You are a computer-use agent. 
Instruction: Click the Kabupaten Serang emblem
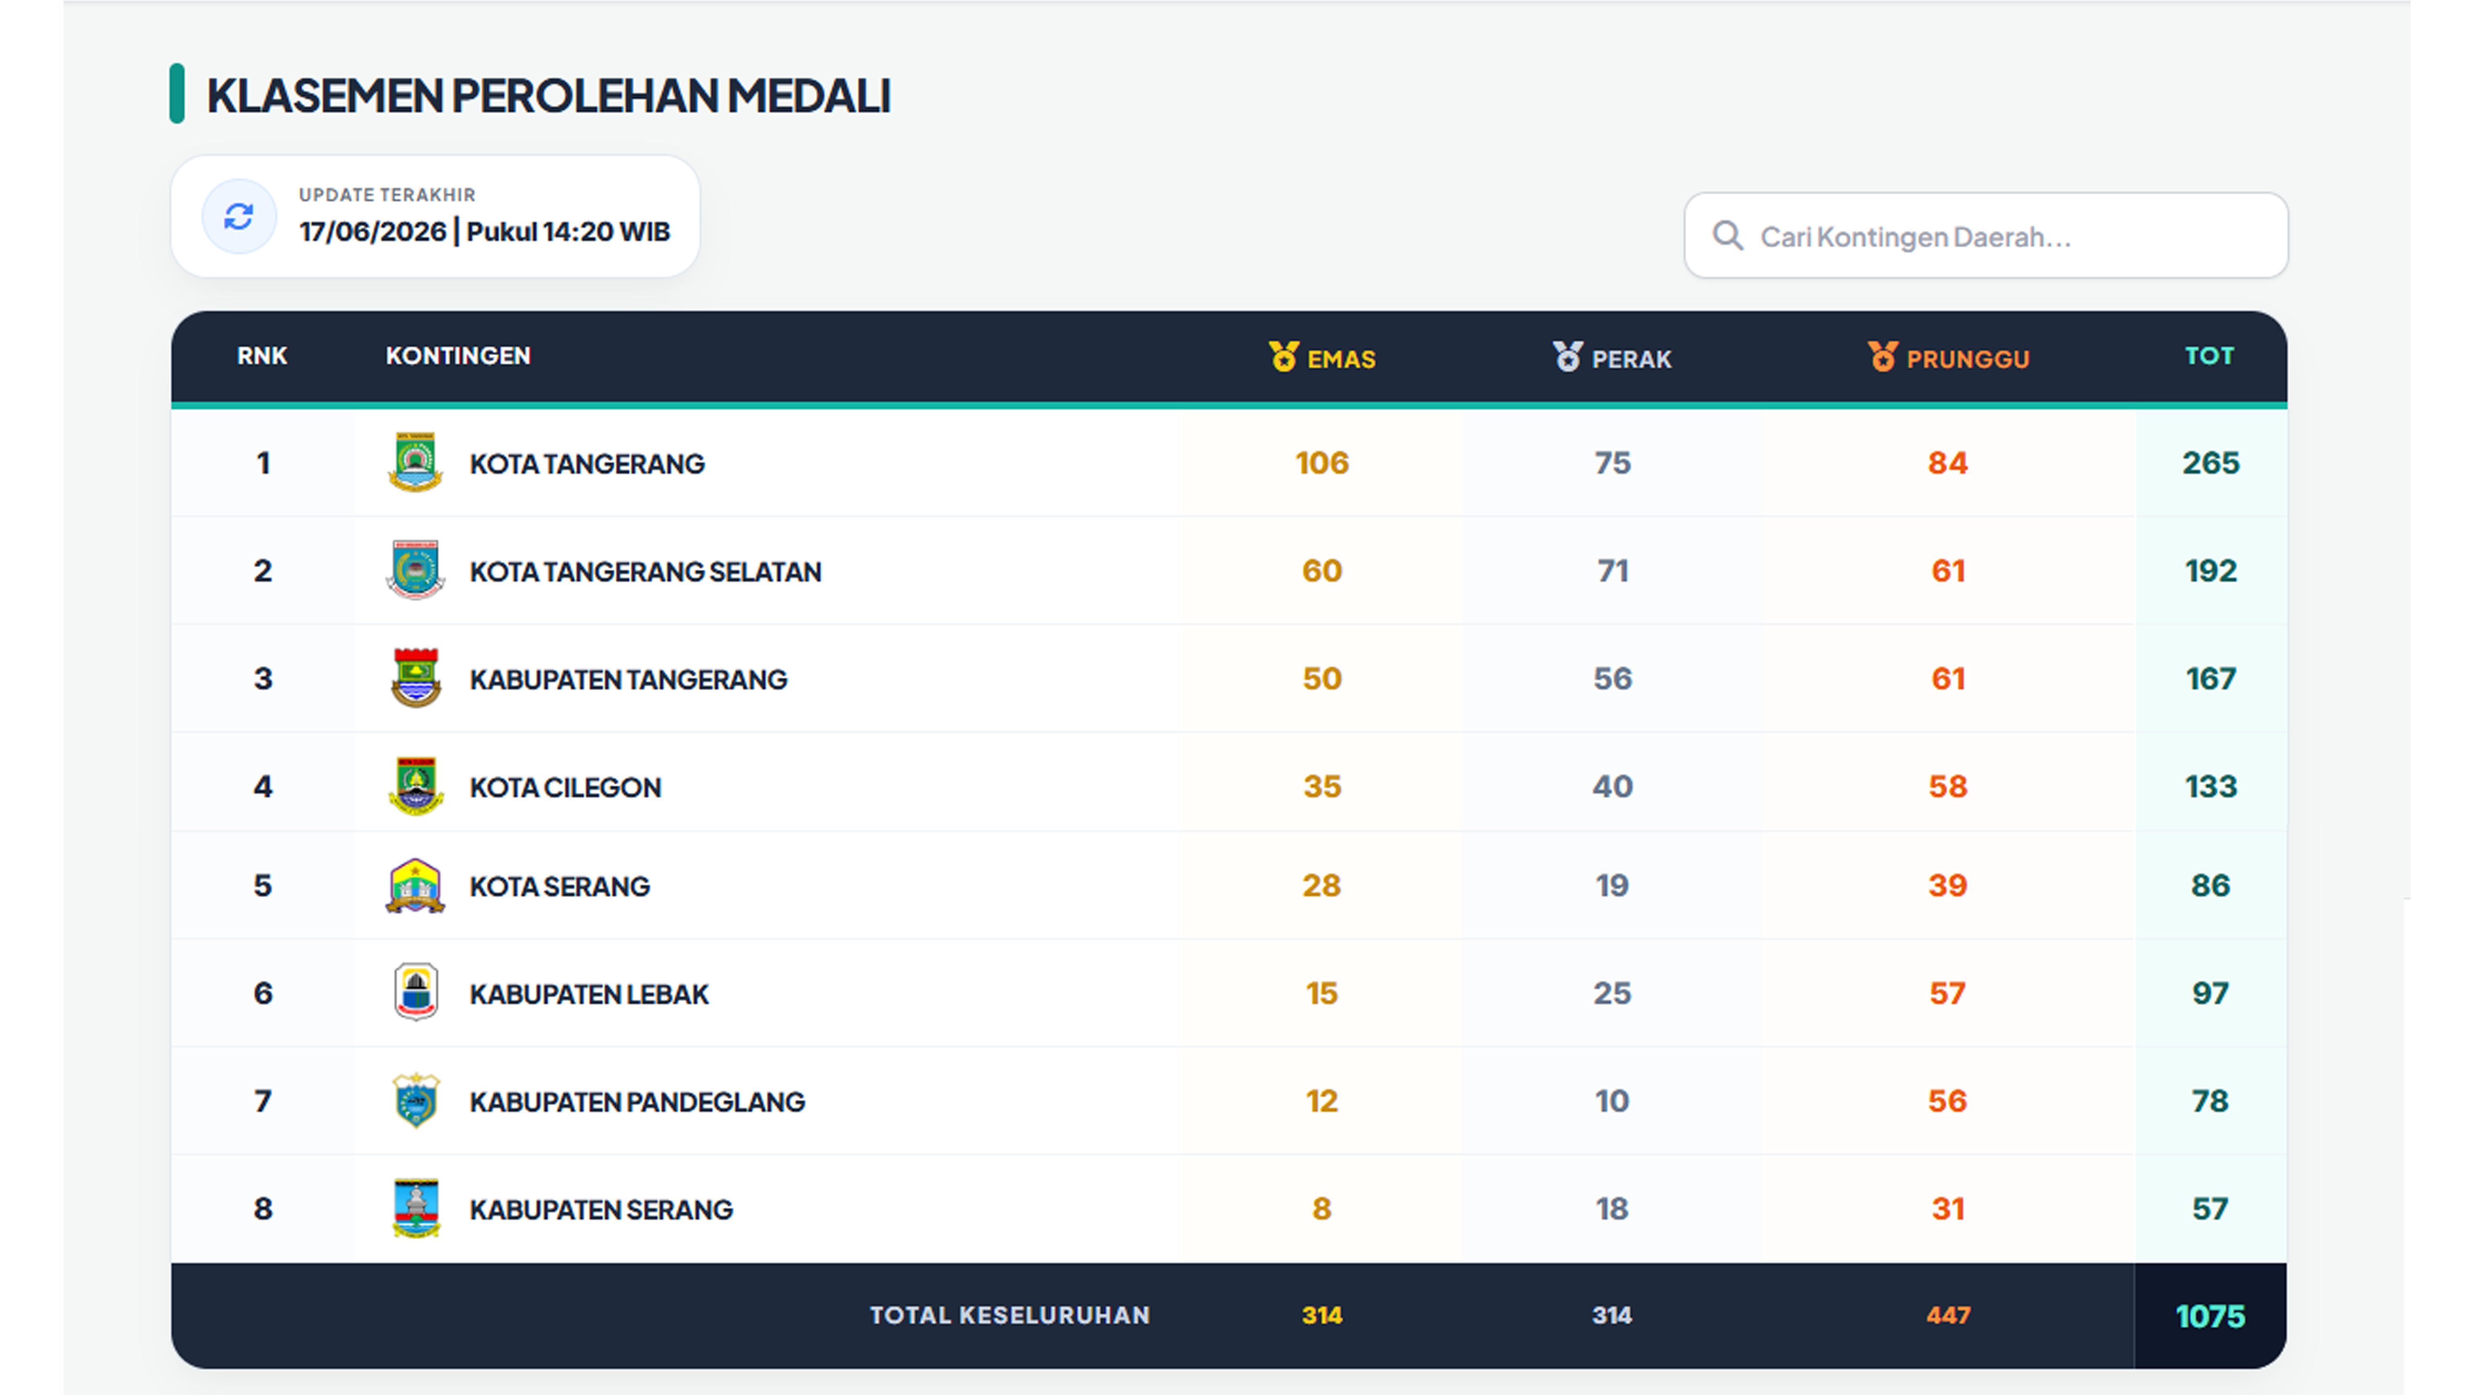416,1207
